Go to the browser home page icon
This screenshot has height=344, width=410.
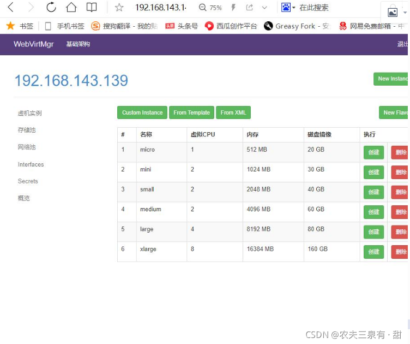[71, 7]
